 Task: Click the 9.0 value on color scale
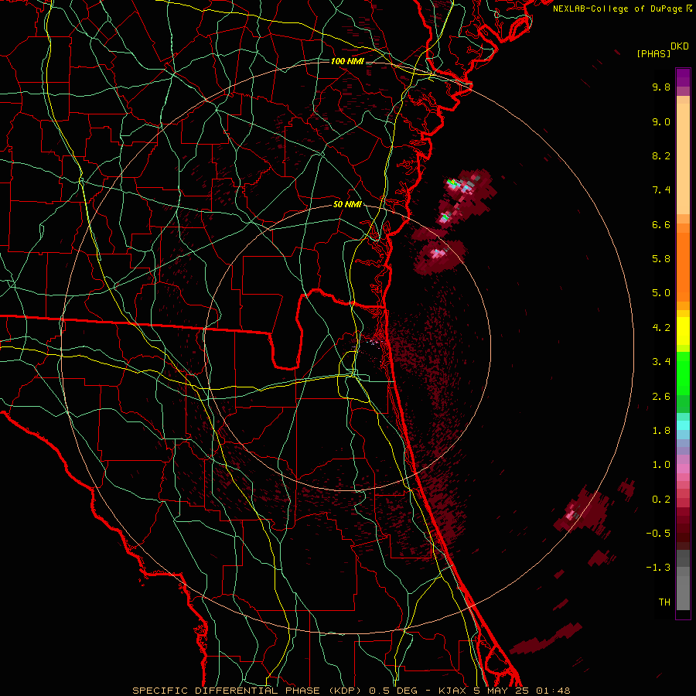tap(661, 121)
